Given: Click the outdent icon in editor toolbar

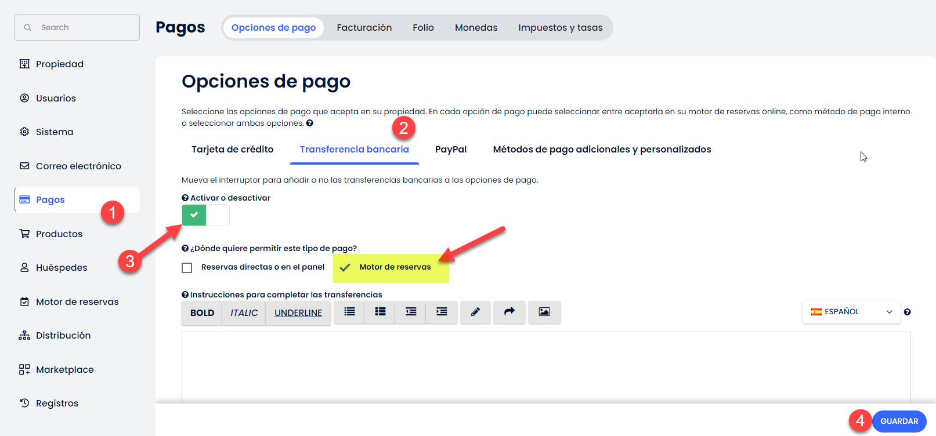Looking at the screenshot, I should 411,312.
